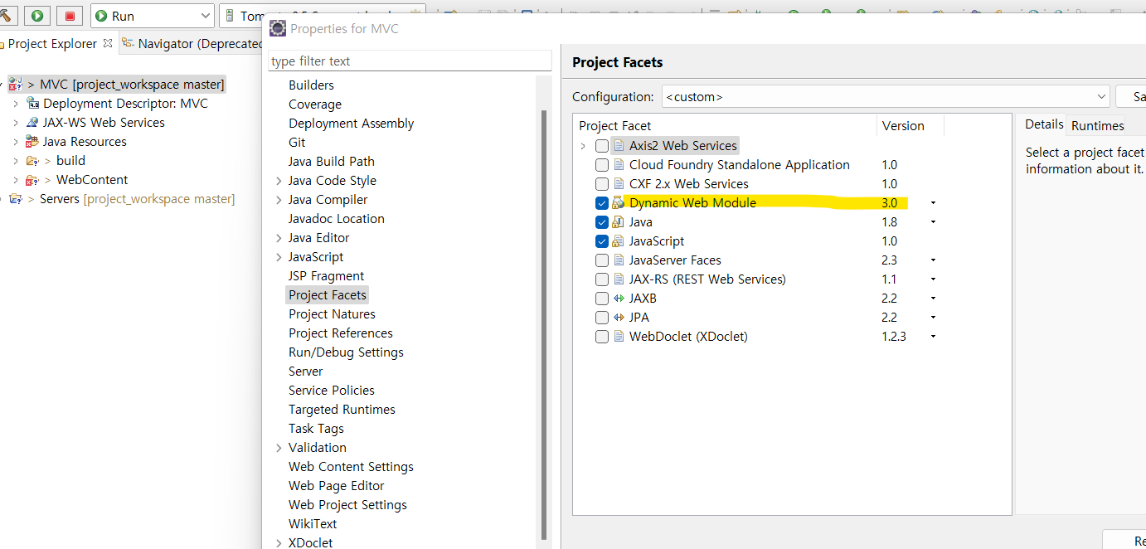Click the Version column header
The image size is (1146, 549).
(x=910, y=126)
